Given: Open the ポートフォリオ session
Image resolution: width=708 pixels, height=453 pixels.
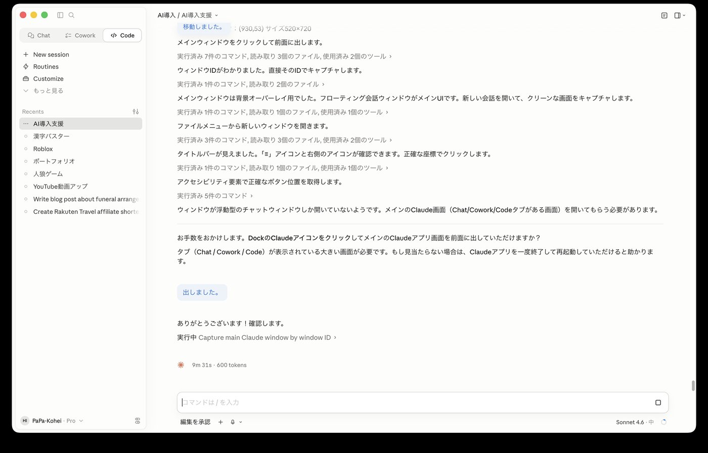Looking at the screenshot, I should (81, 161).
